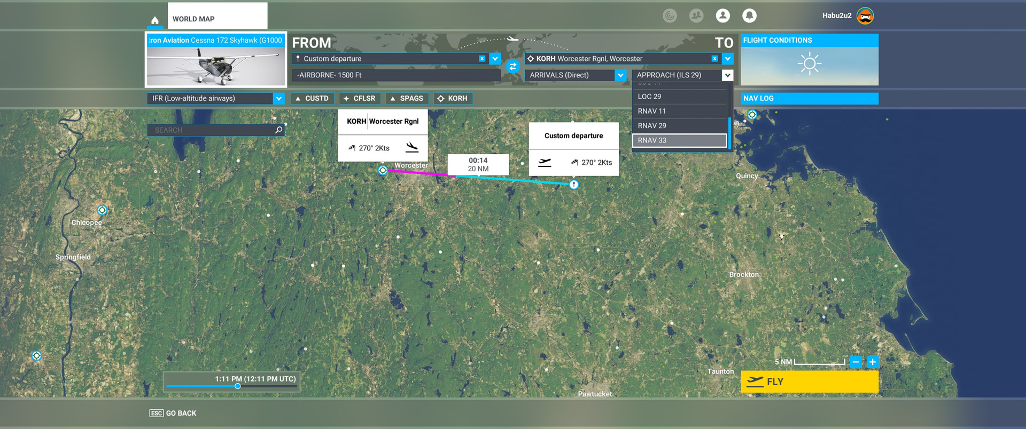Swap departure and arrival airports
1026x429 pixels.
click(x=513, y=67)
